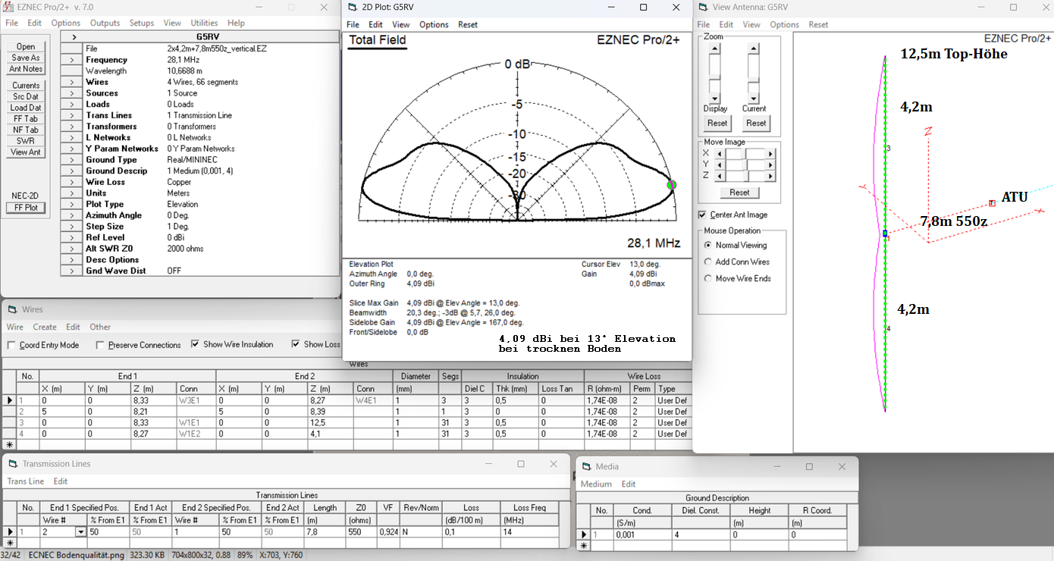1054x561 pixels.
Task: Uncheck Center Ant Image
Action: pyautogui.click(x=702, y=215)
